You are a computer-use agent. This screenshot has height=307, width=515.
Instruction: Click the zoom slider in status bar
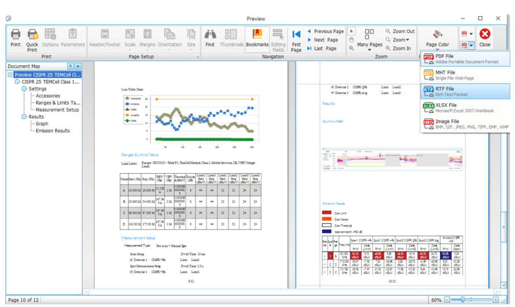click(463, 300)
